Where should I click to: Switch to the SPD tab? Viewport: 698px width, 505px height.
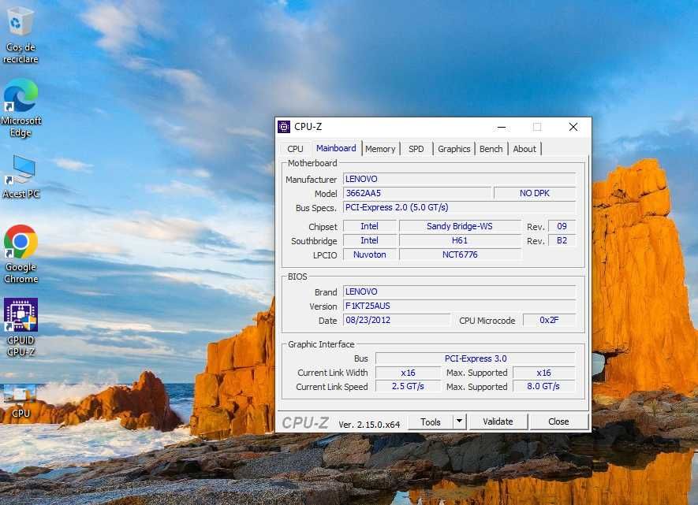[x=416, y=149]
